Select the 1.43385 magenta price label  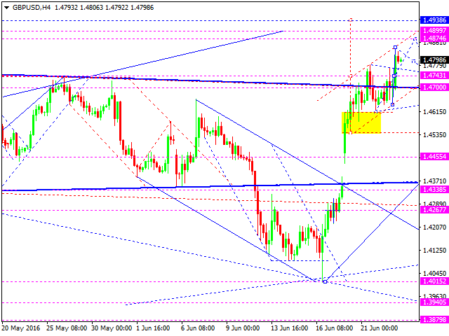[434, 189]
